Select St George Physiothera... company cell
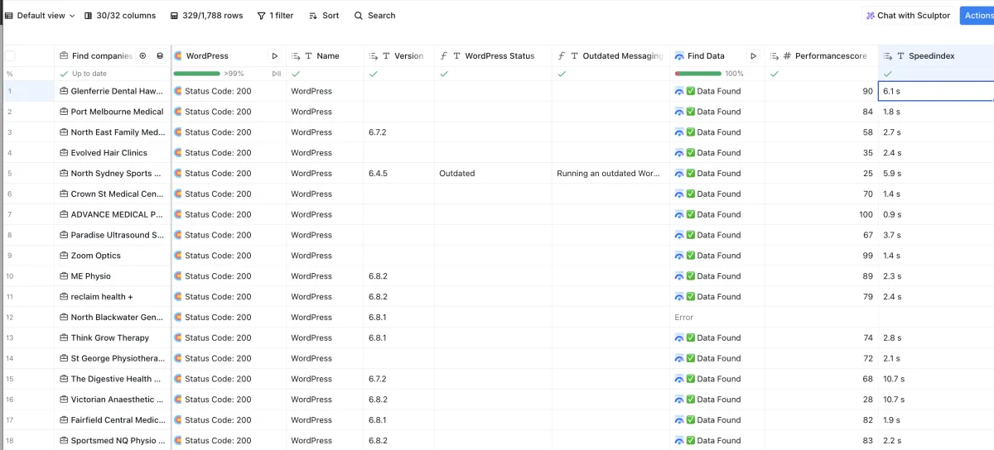The width and height of the screenshot is (994, 450). 112,358
